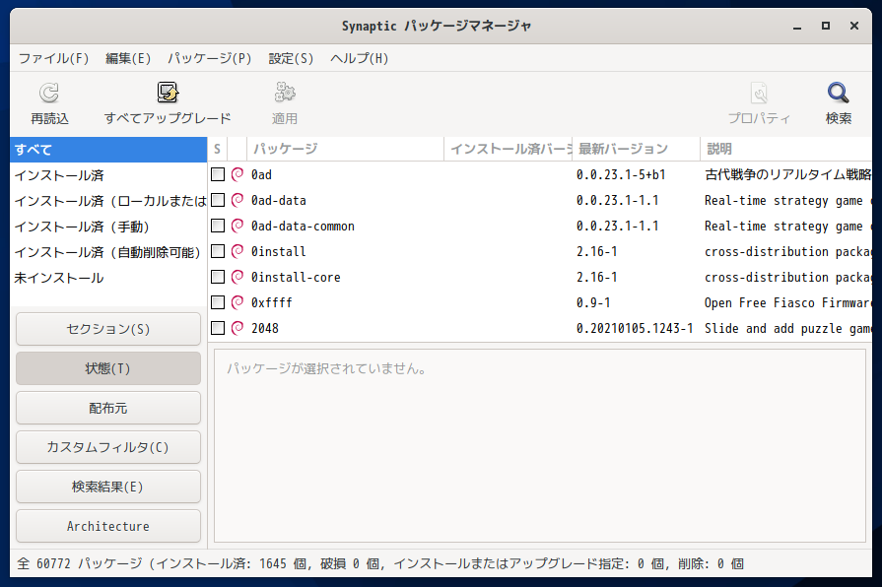The height and width of the screenshot is (587, 882).
Task: Toggle the checkbox for 2048
Action: 218,328
